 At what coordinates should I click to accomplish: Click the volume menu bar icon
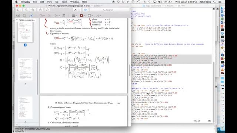(x=160, y=2)
